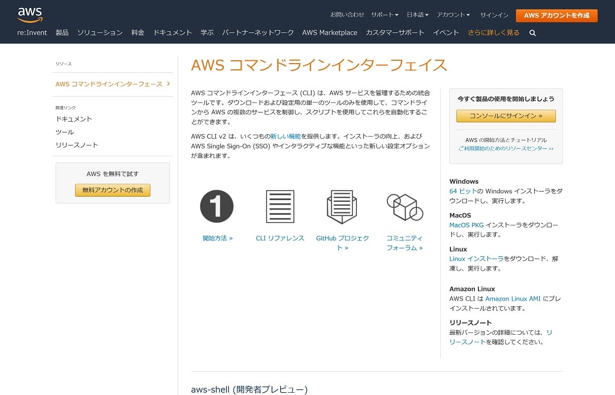615x395 pixels.
Task: Open the AWS Marketplace menu
Action: pos(330,33)
